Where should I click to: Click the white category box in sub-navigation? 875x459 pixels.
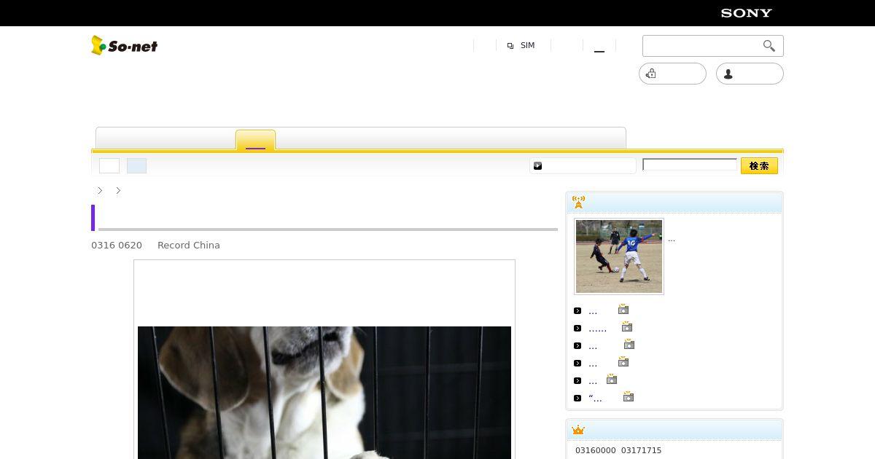109,166
